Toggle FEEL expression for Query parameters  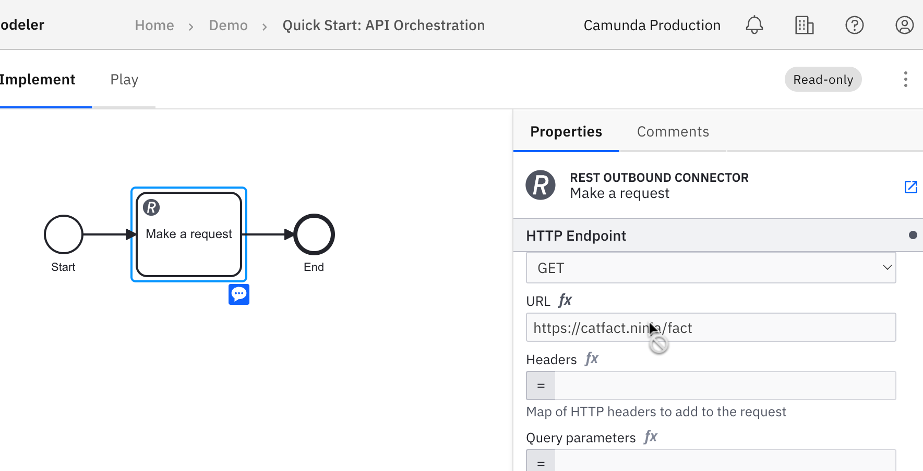651,437
